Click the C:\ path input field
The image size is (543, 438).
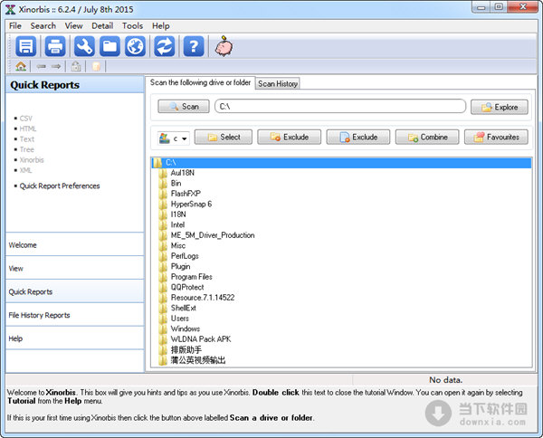tap(340, 106)
